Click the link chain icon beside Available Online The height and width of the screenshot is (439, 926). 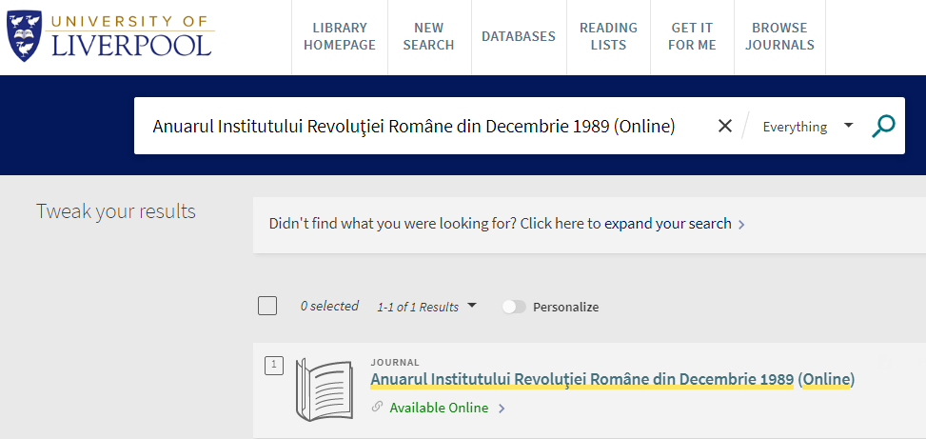(377, 407)
